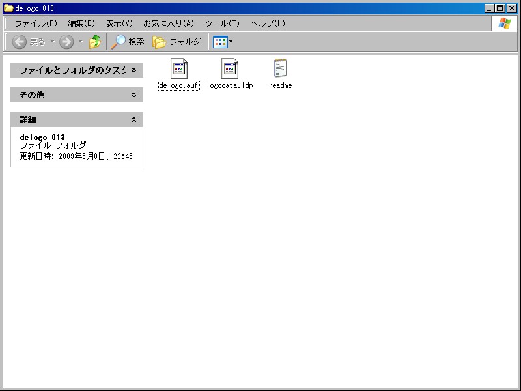
Task: Open the ファイル(F) menu
Action: point(36,23)
